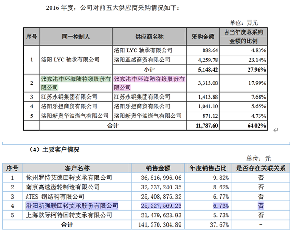Click the amount '871.12'
294x233 pixels.
(x=210, y=116)
